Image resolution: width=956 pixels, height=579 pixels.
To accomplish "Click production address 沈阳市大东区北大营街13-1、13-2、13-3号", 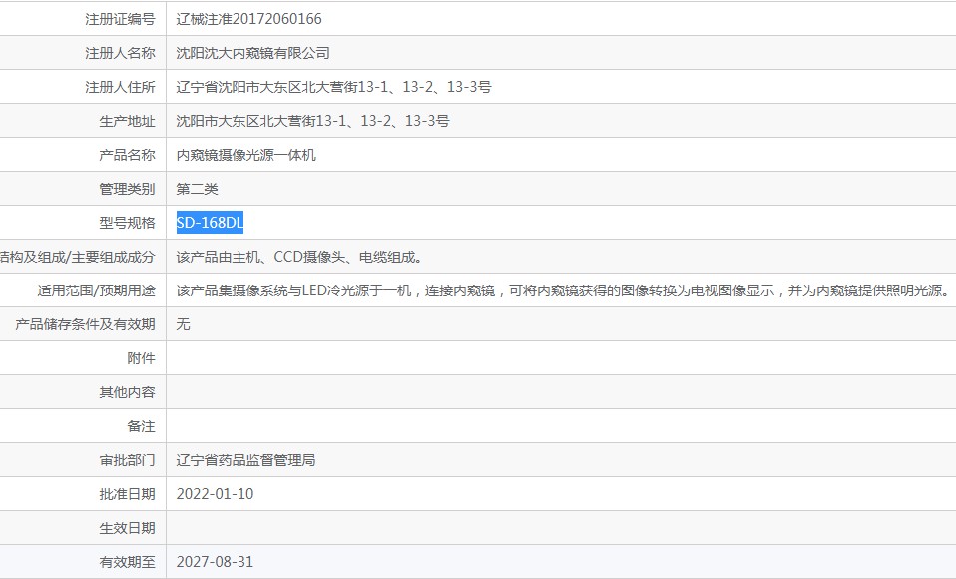I will (312, 121).
